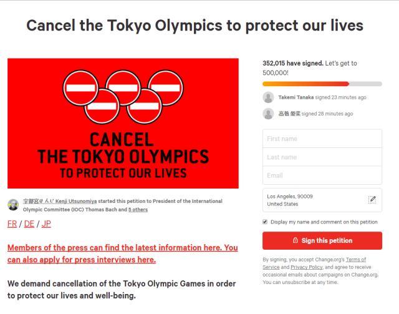
Task: Click the signature progress bar
Action: (322, 83)
